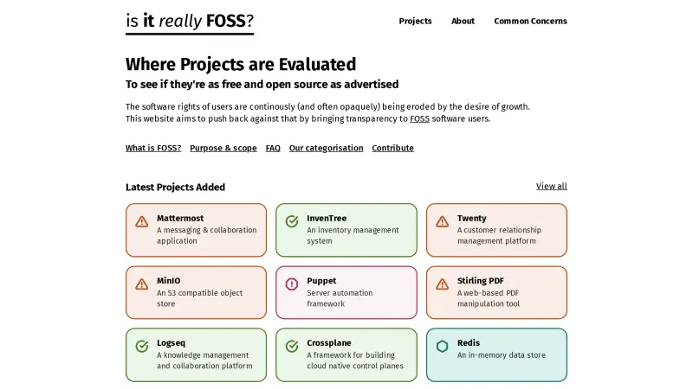Click the underlined FOSS term in the description
The height and width of the screenshot is (389, 693).
coord(419,118)
